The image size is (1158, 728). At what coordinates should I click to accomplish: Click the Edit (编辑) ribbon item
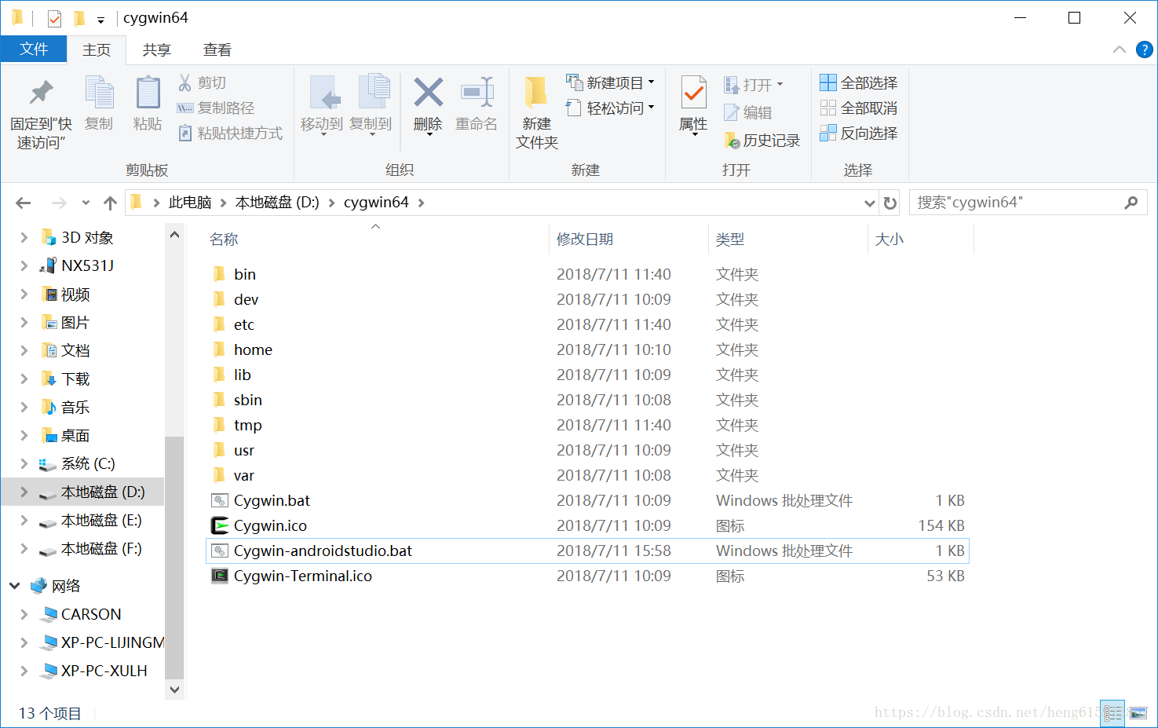748,112
